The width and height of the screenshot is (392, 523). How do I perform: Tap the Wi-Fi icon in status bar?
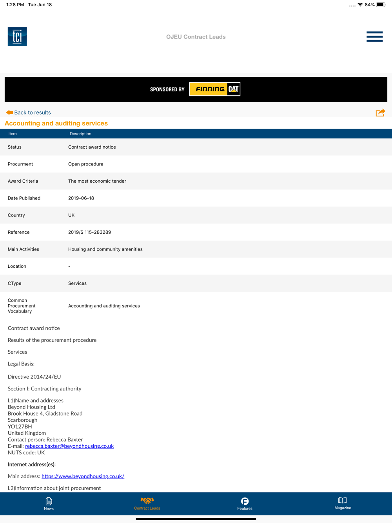click(360, 5)
